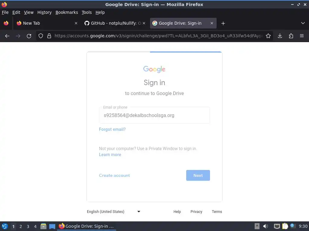Viewport: 309px width, 231px height.
Task: View site security padlock info
Action: click(49, 36)
